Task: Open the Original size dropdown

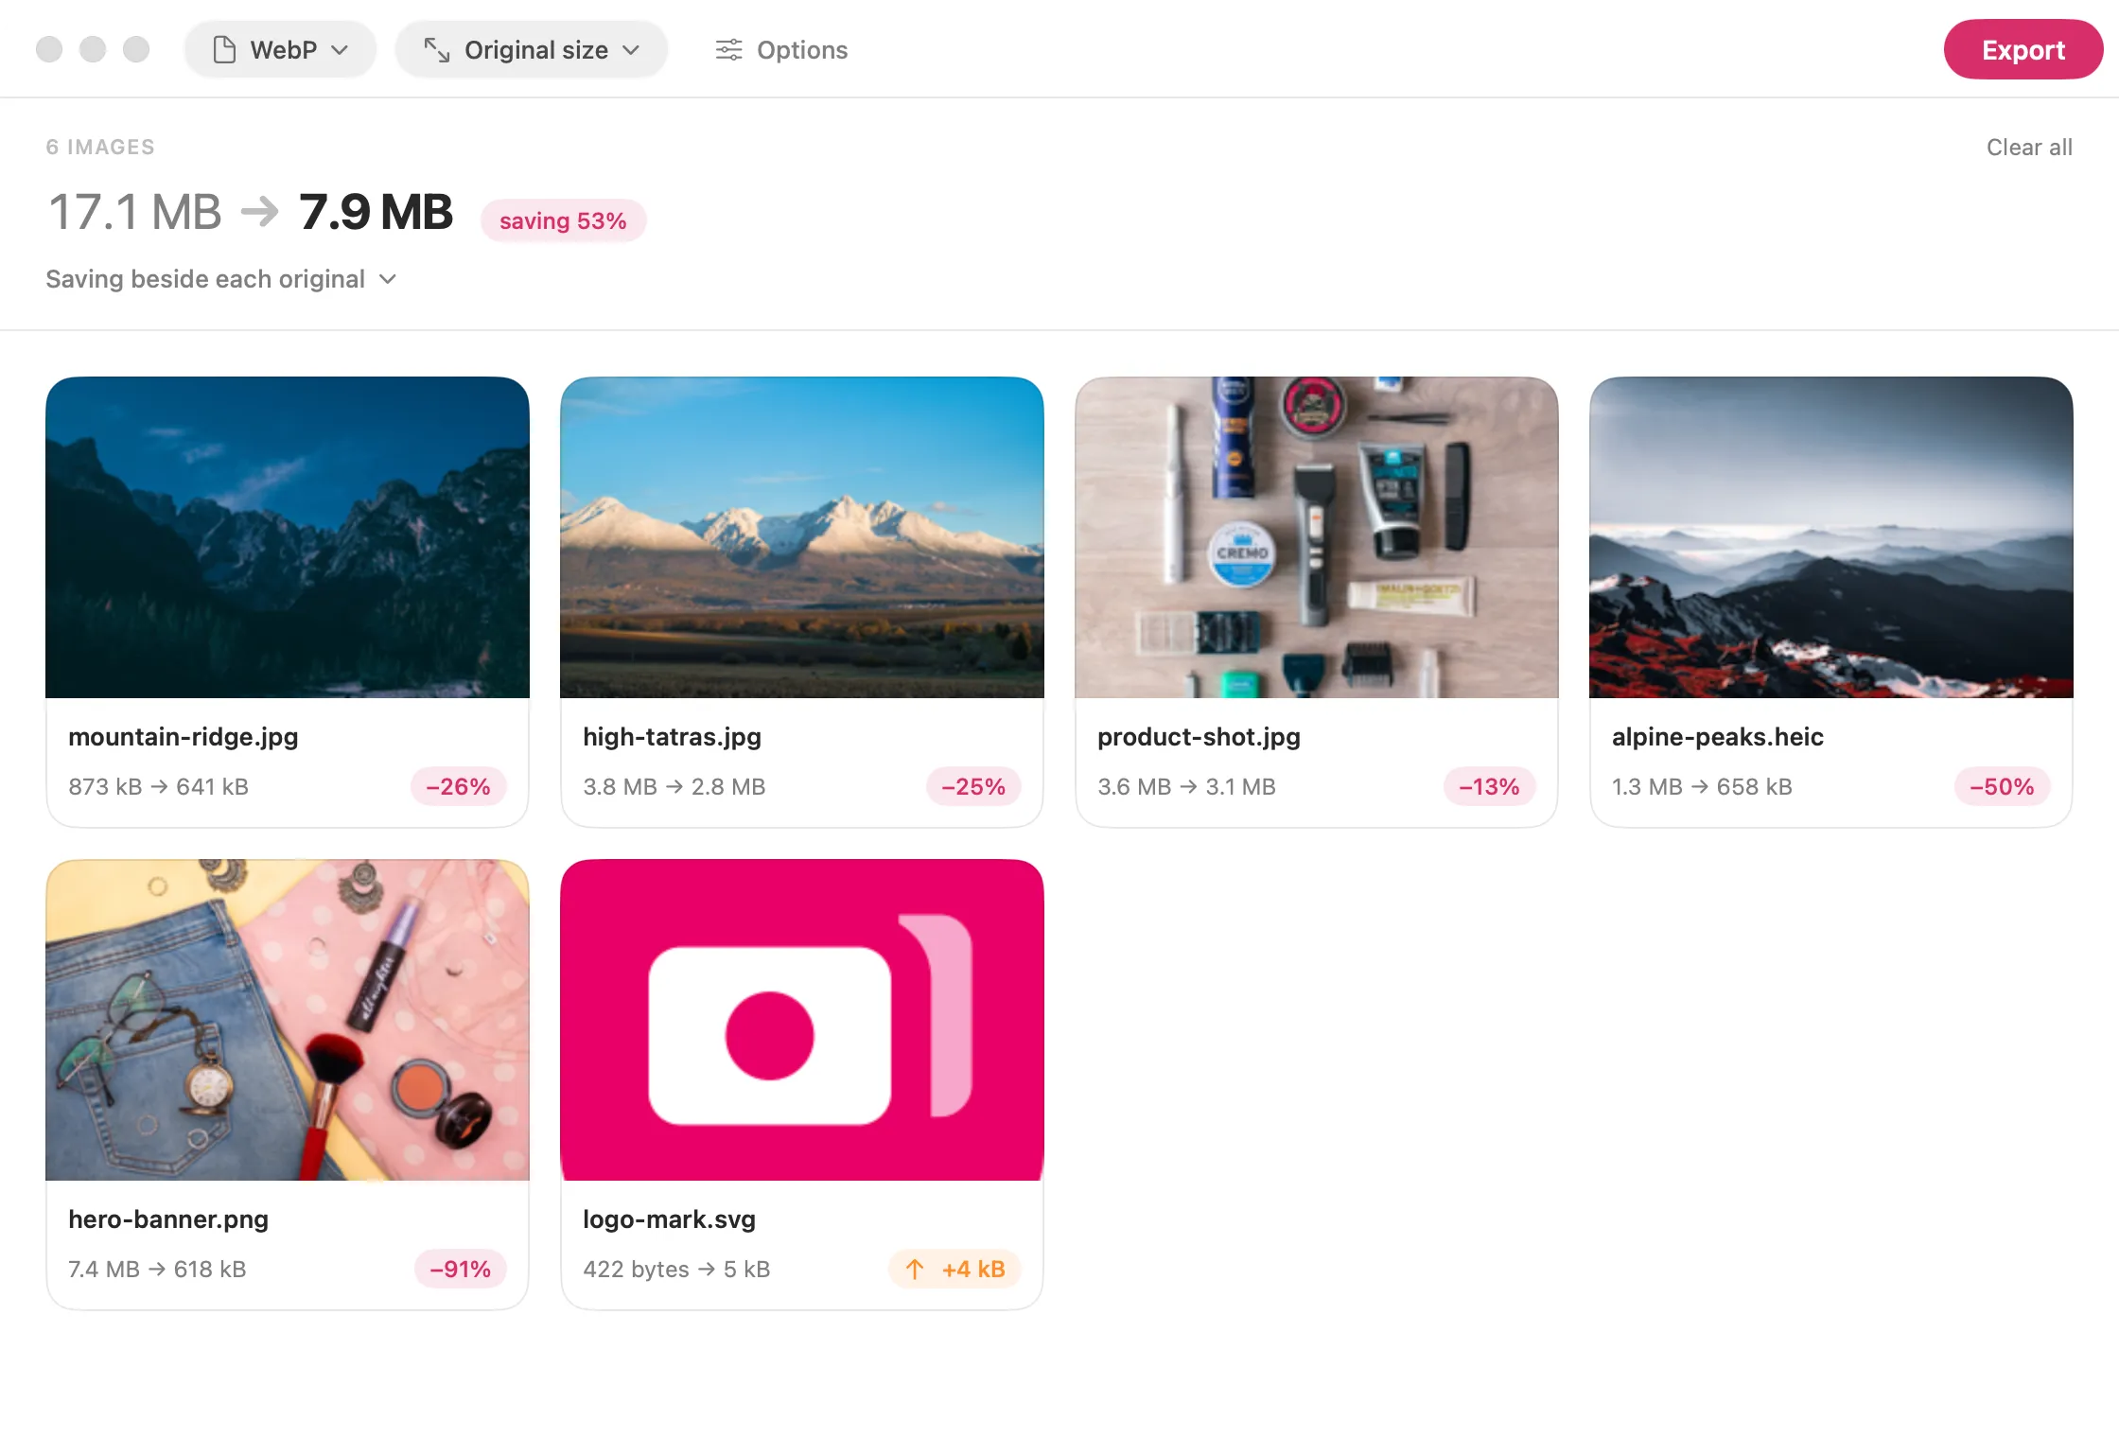Action: 532,49
